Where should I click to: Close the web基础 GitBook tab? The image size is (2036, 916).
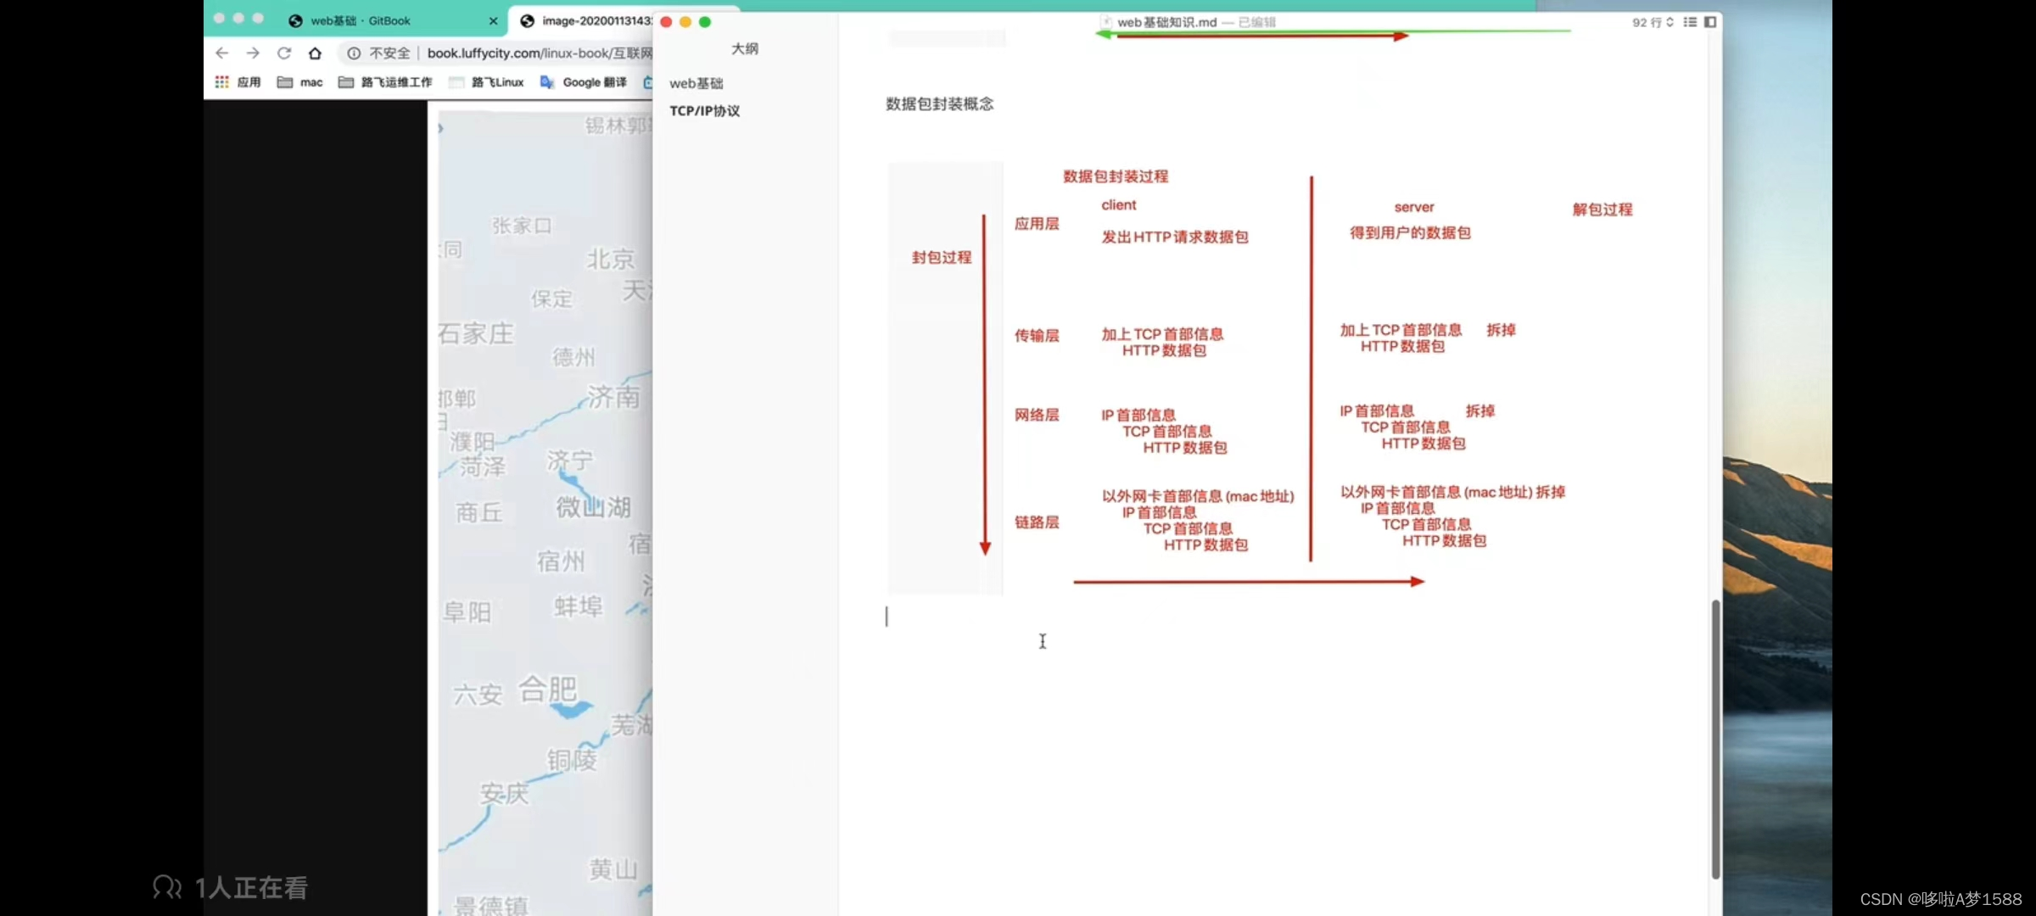493,20
